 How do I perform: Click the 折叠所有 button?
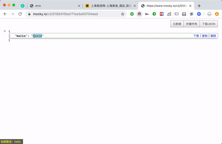coord(192,24)
